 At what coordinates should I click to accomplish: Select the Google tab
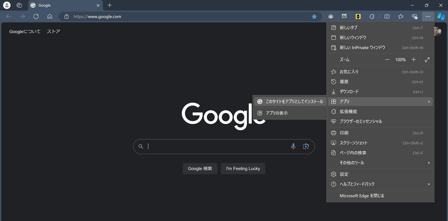(66, 6)
